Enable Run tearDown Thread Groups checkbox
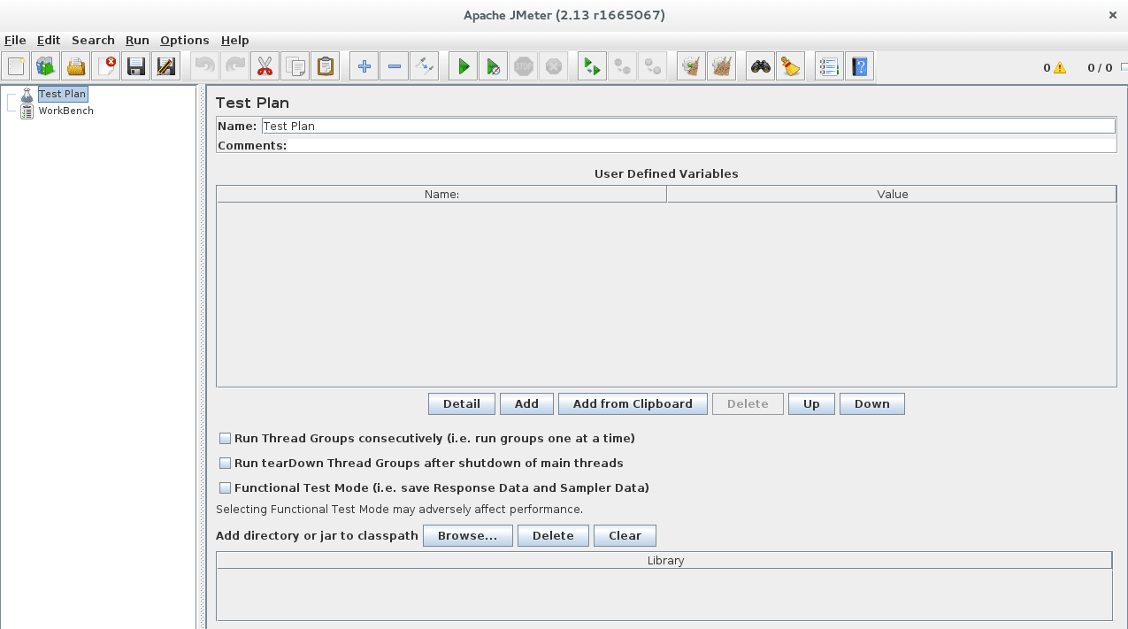The width and height of the screenshot is (1128, 629). tap(226, 463)
